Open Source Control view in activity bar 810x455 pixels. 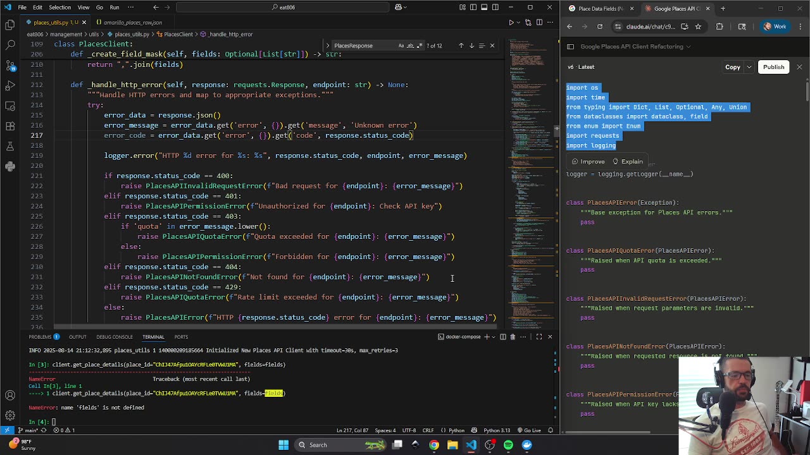10,65
